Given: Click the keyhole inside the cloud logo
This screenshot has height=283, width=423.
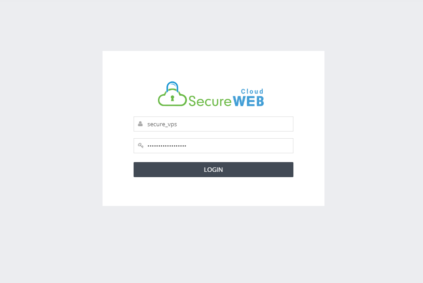Looking at the screenshot, I should tap(172, 98).
